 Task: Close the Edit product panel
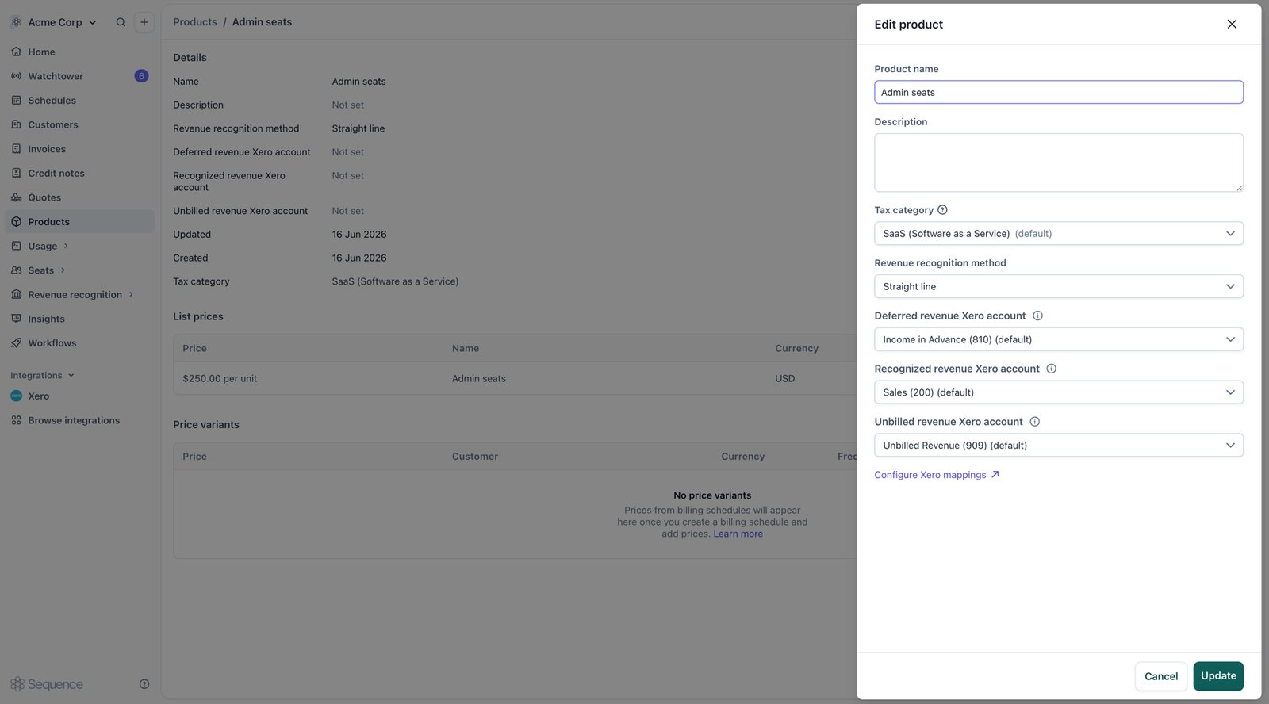point(1232,24)
